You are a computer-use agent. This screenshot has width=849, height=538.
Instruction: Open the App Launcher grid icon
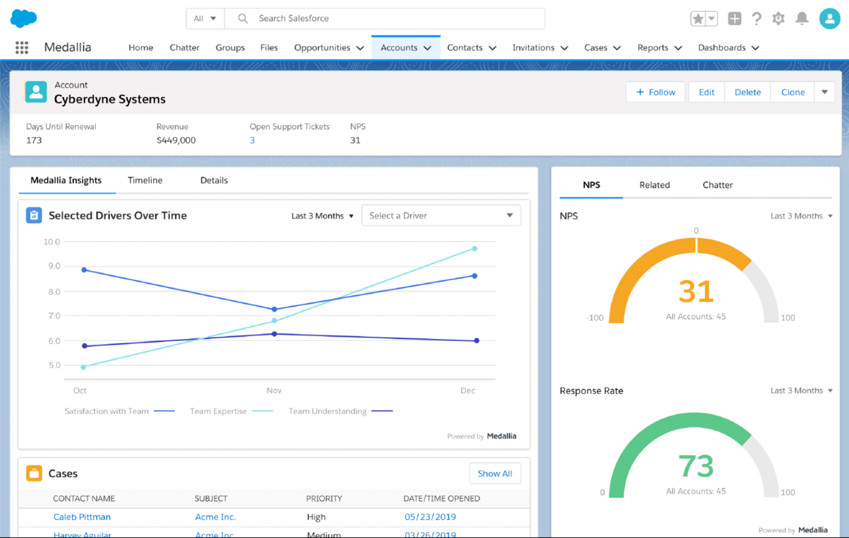(22, 48)
